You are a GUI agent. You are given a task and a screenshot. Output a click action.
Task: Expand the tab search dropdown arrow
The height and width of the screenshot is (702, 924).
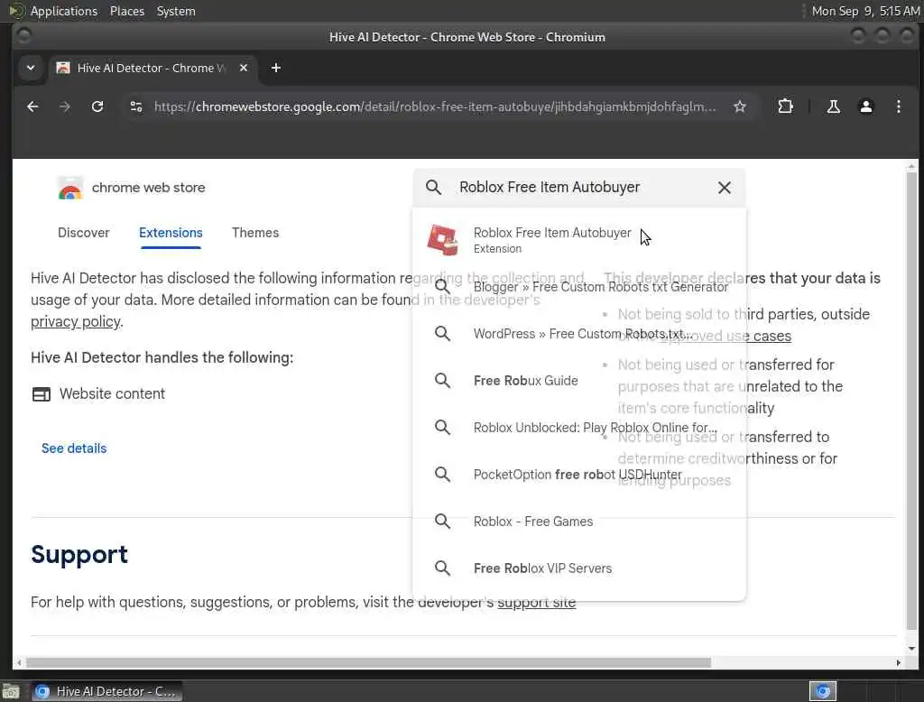tap(31, 68)
